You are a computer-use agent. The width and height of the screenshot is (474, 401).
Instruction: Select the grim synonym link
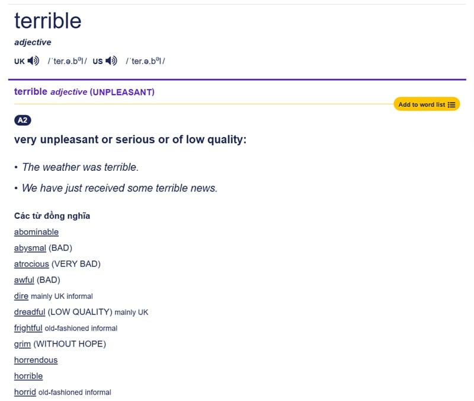[22, 344]
